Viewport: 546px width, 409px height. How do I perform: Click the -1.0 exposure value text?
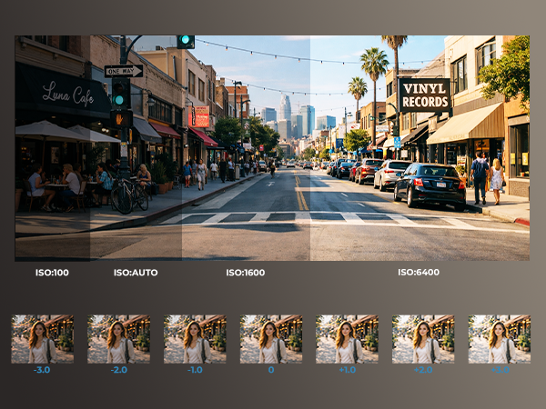(195, 370)
